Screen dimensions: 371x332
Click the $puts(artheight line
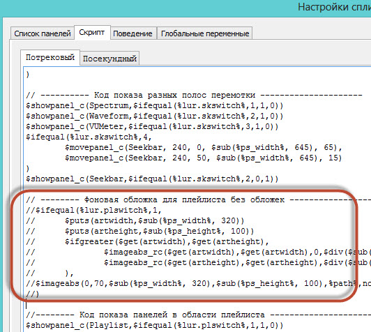click(139, 231)
